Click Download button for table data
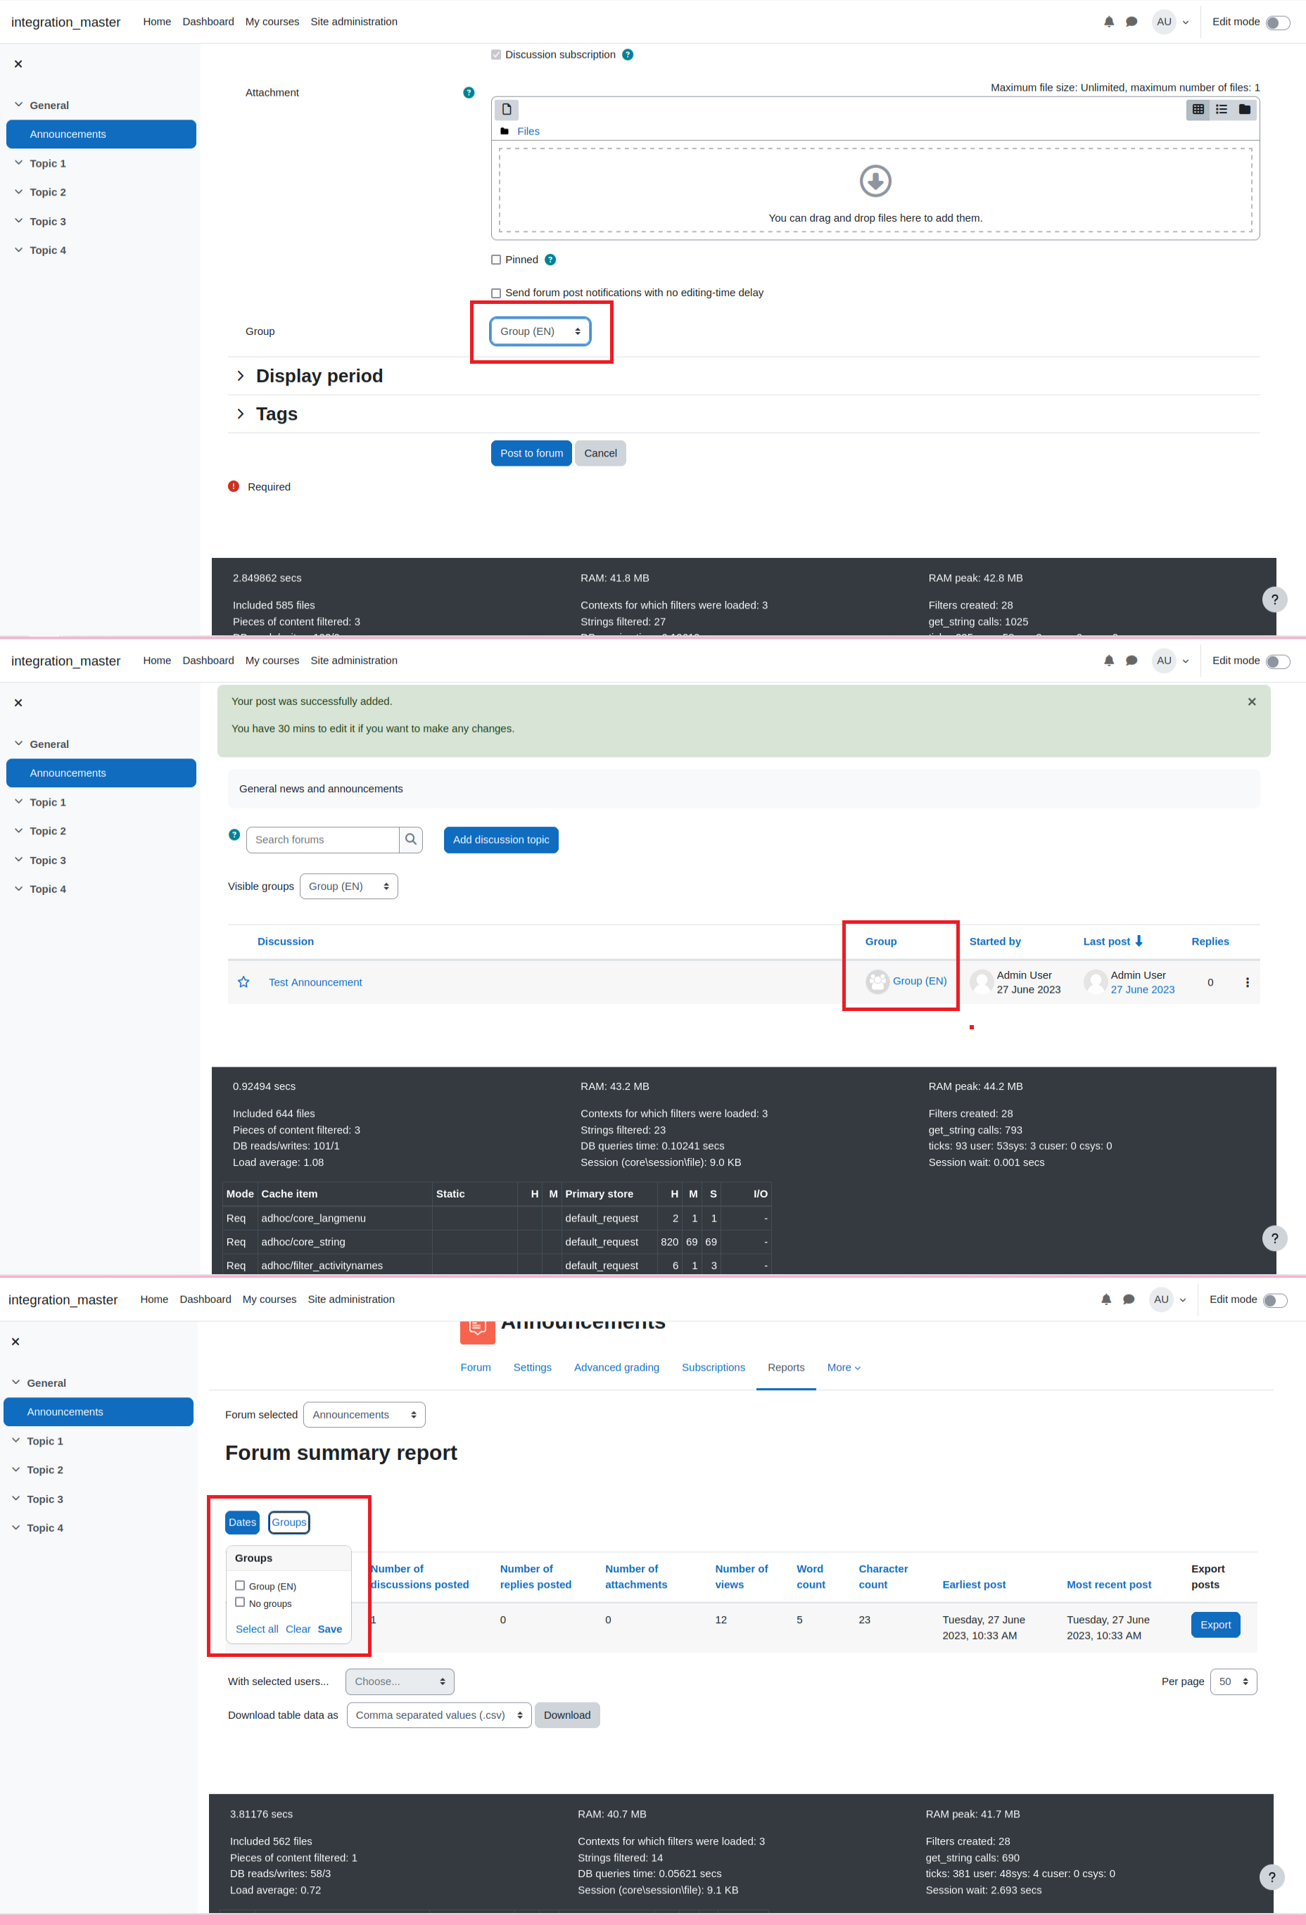1306x1925 pixels. (x=567, y=1715)
